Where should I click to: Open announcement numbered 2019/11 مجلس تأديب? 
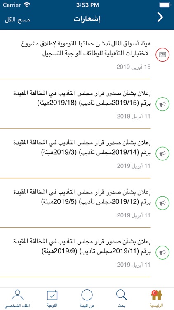(x=87, y=253)
